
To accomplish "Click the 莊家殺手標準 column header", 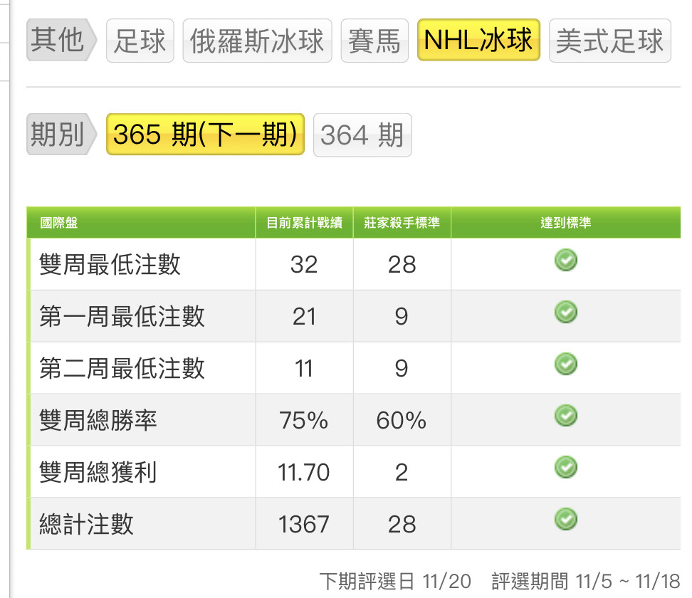I will click(x=402, y=222).
